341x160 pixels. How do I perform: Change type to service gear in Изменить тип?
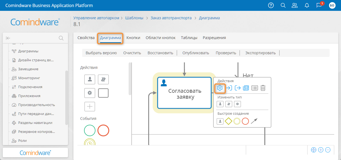(x=237, y=104)
